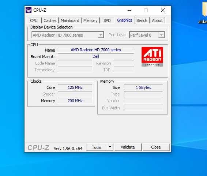
Task: Click the Close button at bottom
Action: point(156,147)
